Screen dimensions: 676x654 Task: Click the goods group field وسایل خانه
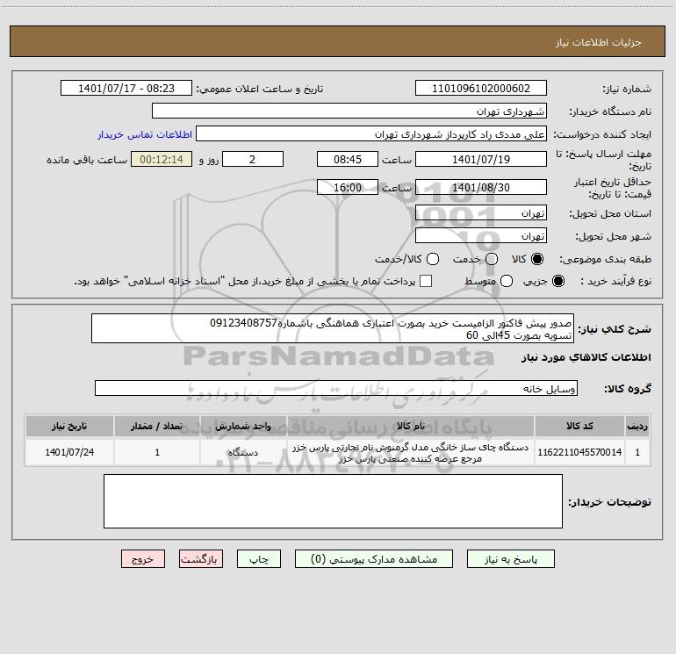pyautogui.click(x=336, y=388)
